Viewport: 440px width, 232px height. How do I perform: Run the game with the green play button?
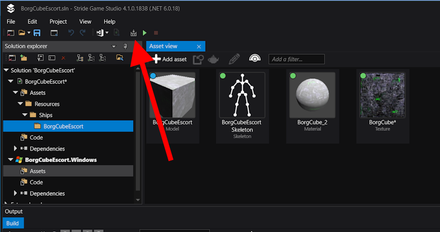[144, 33]
